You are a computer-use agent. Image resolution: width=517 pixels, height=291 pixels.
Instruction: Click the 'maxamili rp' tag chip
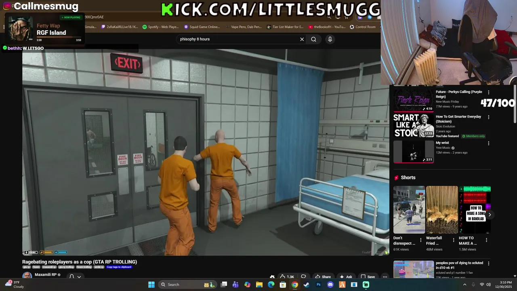pyautogui.click(x=49, y=267)
